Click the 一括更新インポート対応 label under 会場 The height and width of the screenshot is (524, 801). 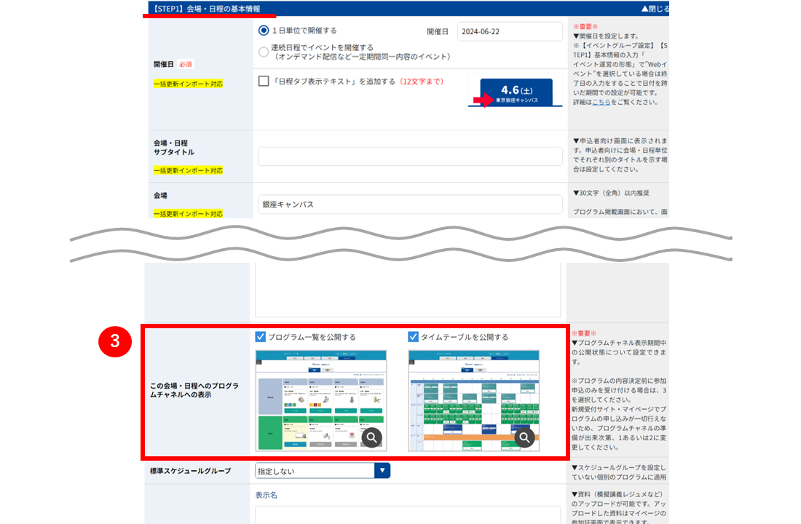188,214
